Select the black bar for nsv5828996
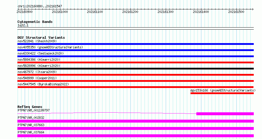 135,69
